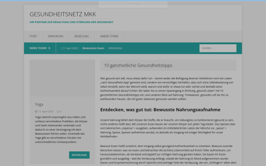The width and height of the screenshot is (266, 166).
Task: Click the News Ticker chevron arrow icon
Action: click(49, 48)
